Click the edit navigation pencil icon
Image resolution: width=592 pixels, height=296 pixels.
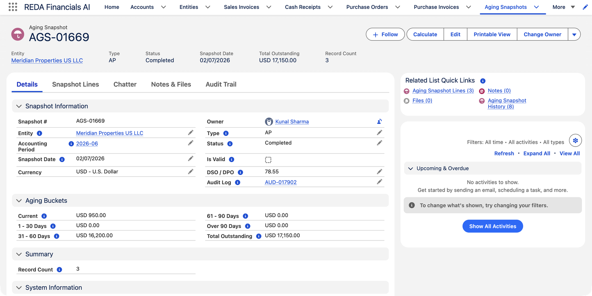click(x=585, y=7)
